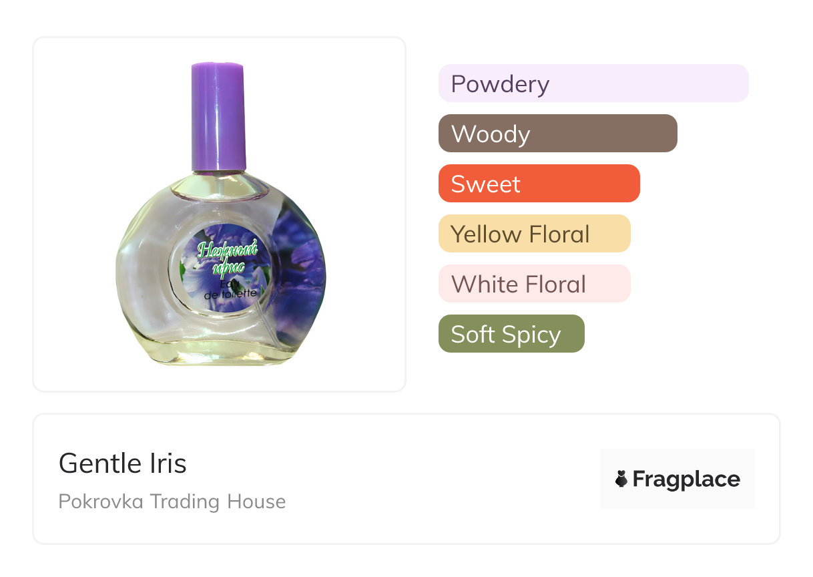The image size is (813, 577).
Task: Click the orange Sweet accord bar
Action: pyautogui.click(x=539, y=184)
